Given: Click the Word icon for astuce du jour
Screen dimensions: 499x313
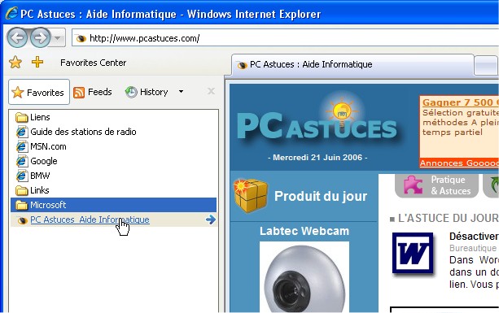Looking at the screenshot, I should (x=413, y=254).
